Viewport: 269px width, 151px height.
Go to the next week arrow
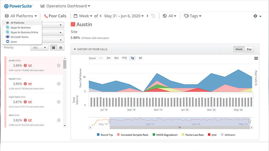[x=147, y=16]
